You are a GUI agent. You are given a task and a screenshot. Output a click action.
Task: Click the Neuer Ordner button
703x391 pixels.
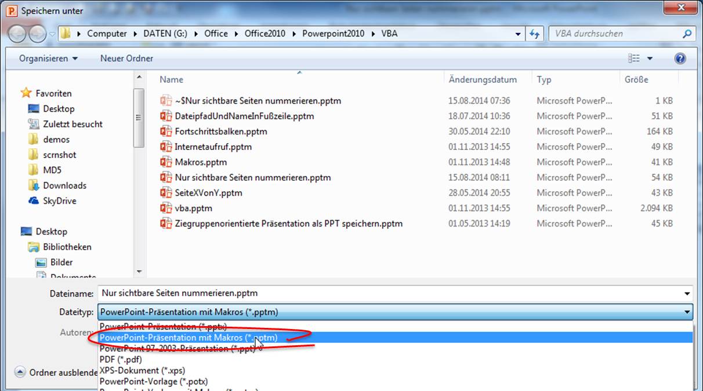pyautogui.click(x=127, y=59)
